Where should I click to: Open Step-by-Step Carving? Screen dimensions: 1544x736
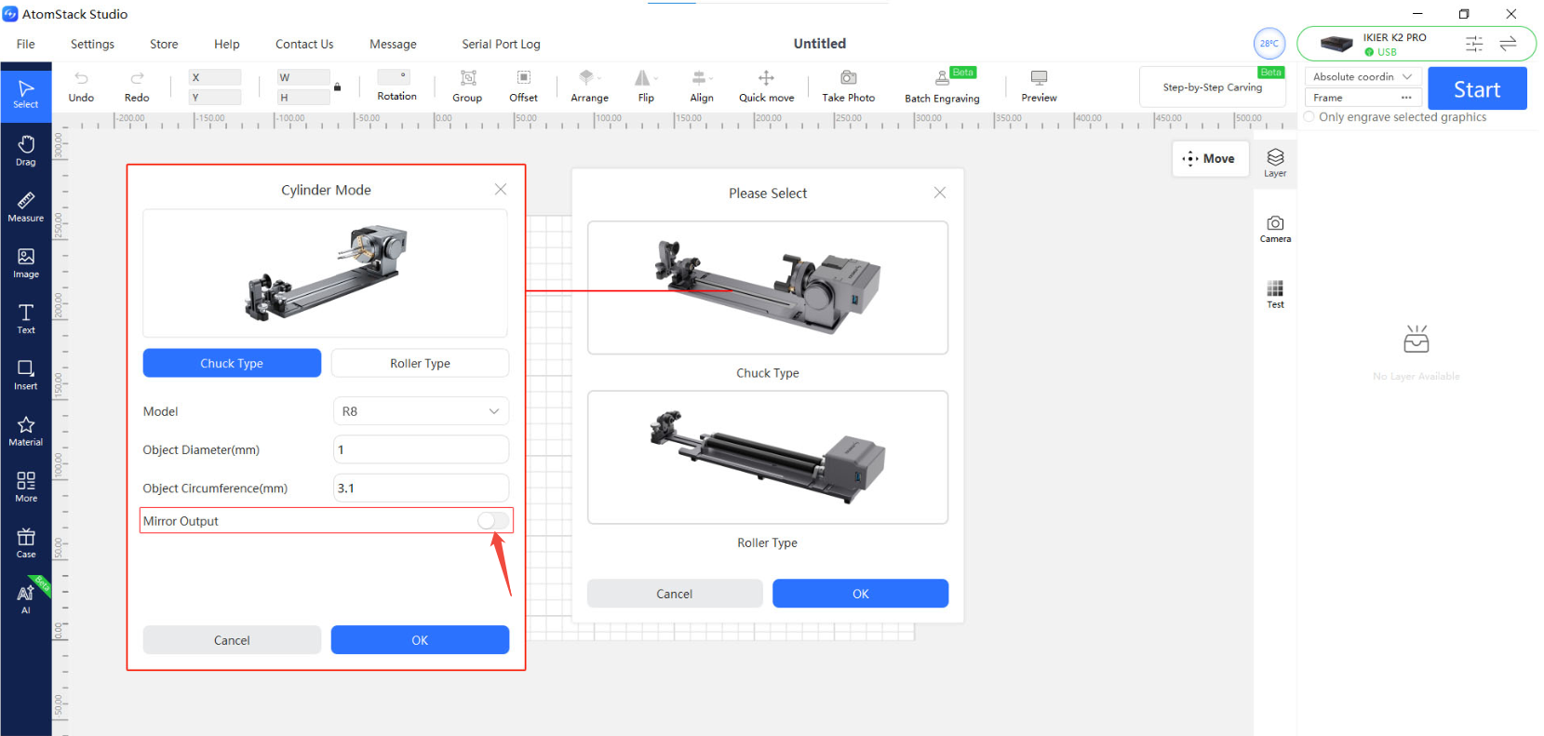[x=1212, y=87]
